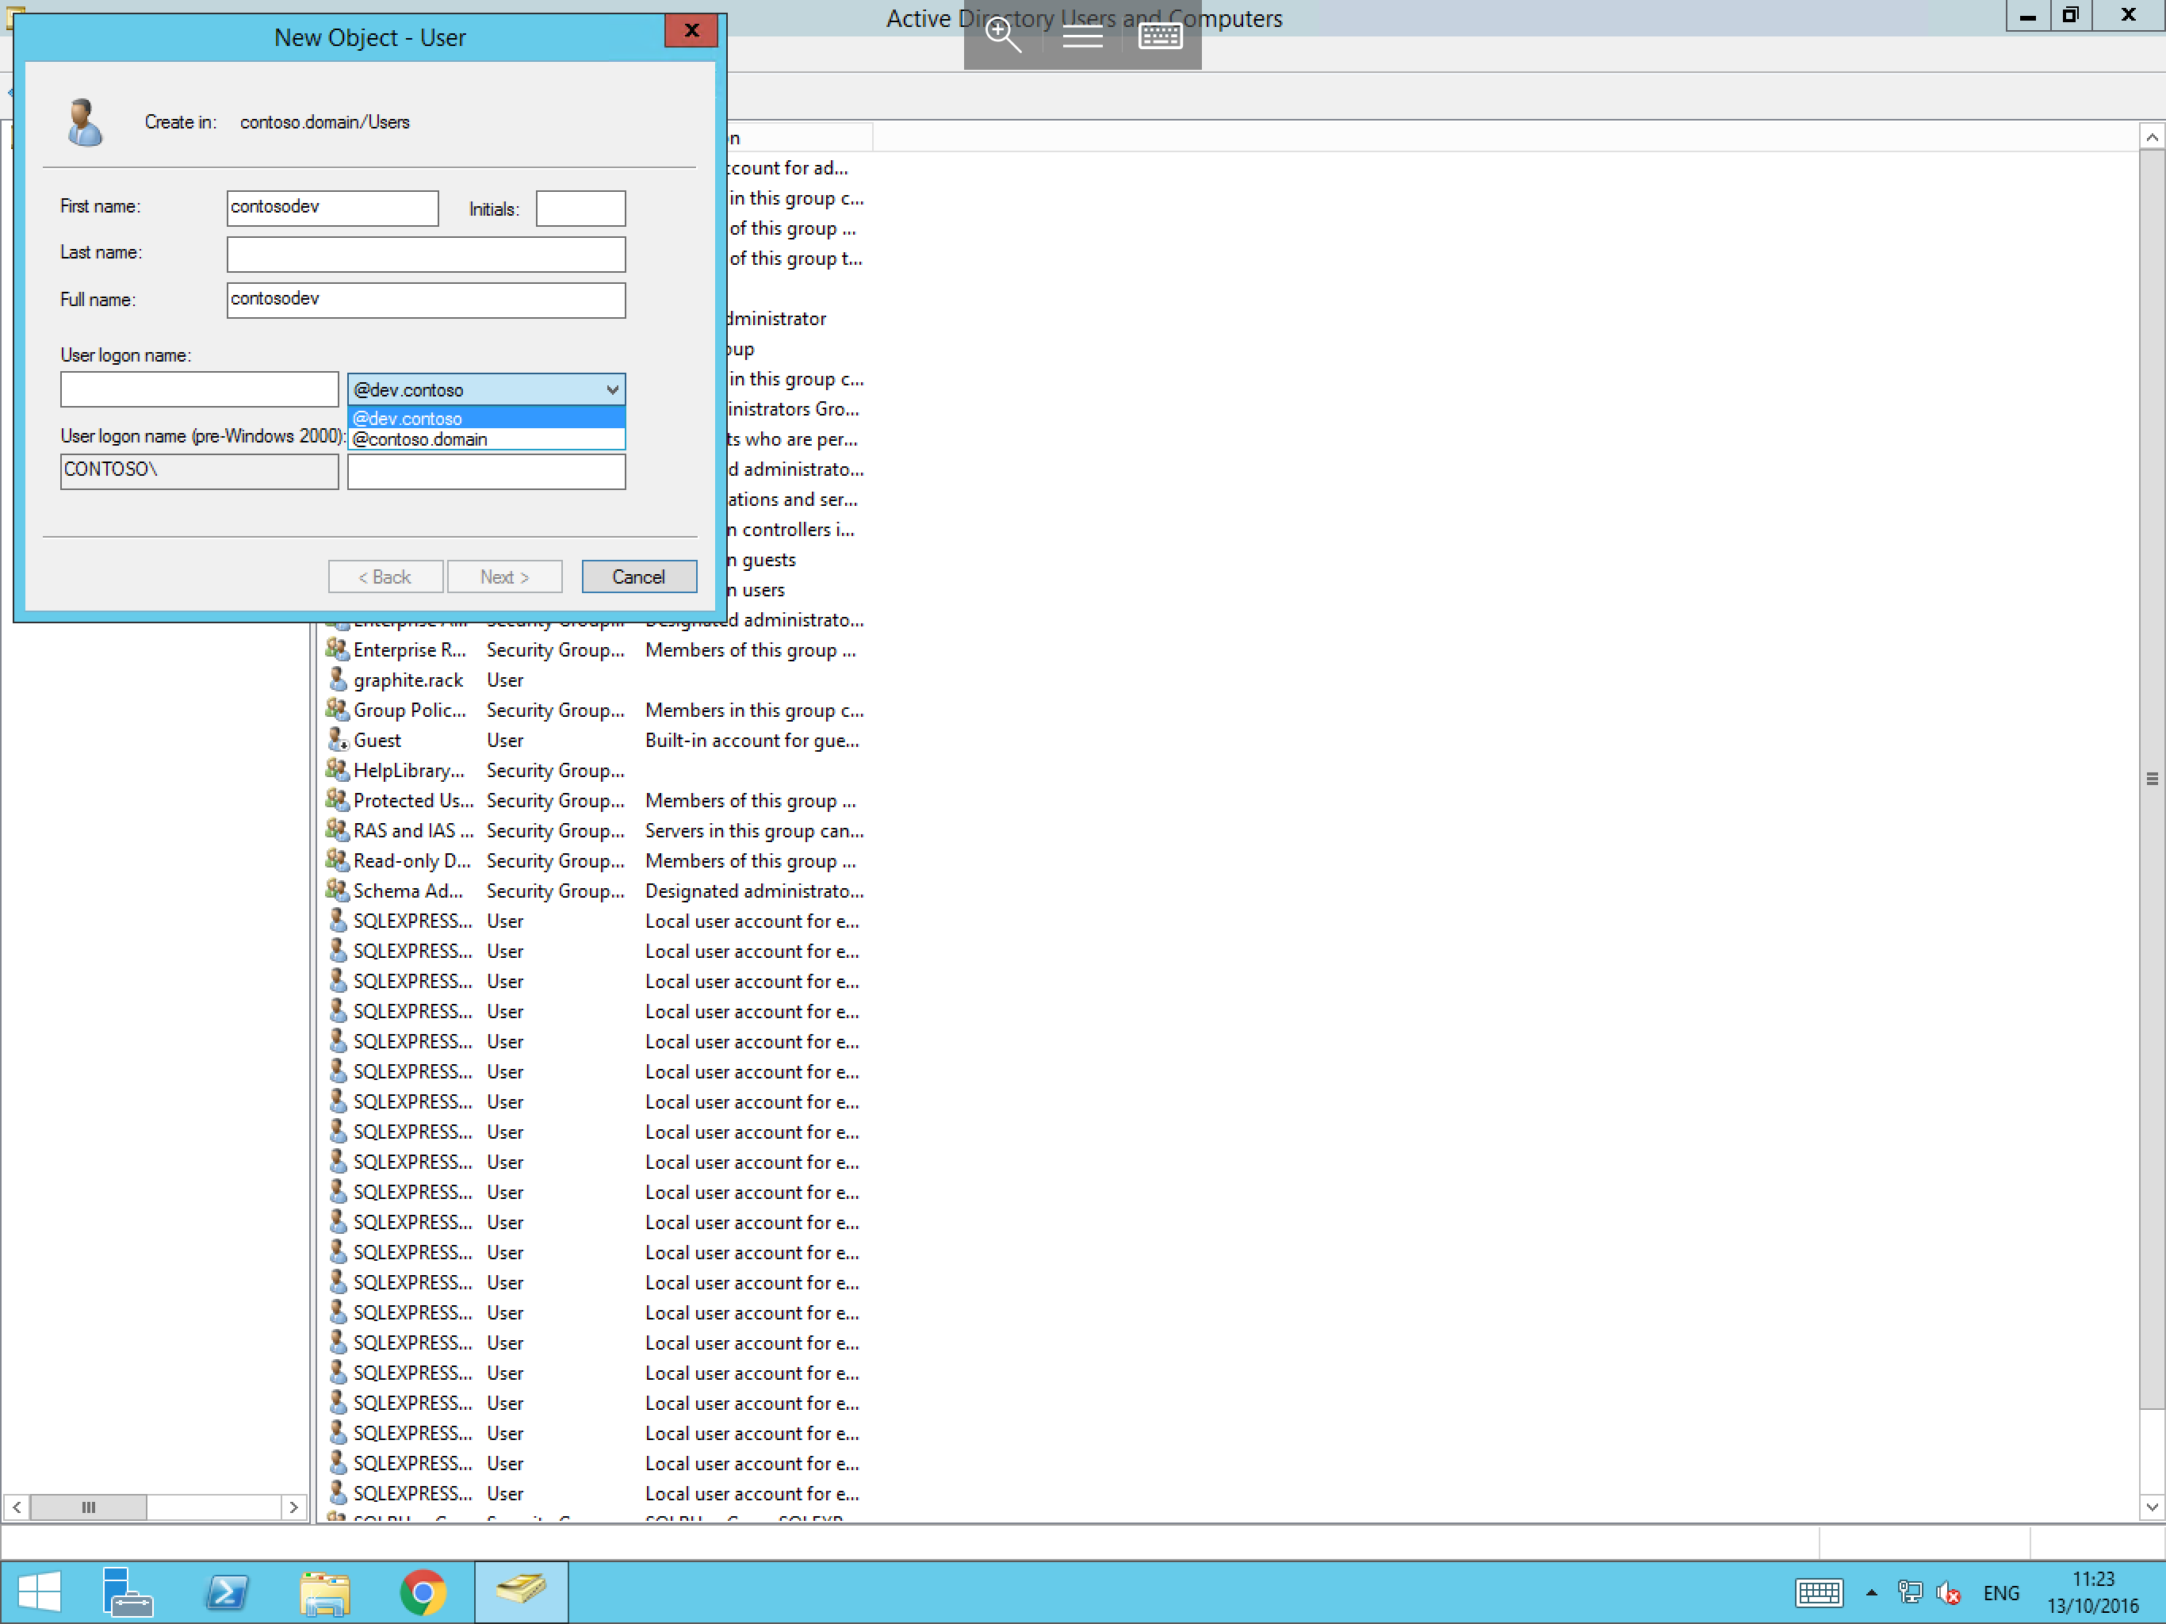This screenshot has width=2166, height=1624.
Task: Click the Cancel button
Action: pyautogui.click(x=638, y=577)
